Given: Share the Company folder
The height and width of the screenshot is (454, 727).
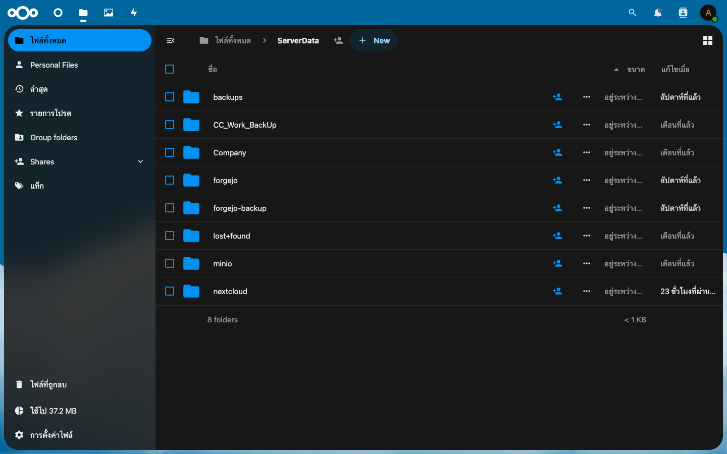Looking at the screenshot, I should [557, 152].
